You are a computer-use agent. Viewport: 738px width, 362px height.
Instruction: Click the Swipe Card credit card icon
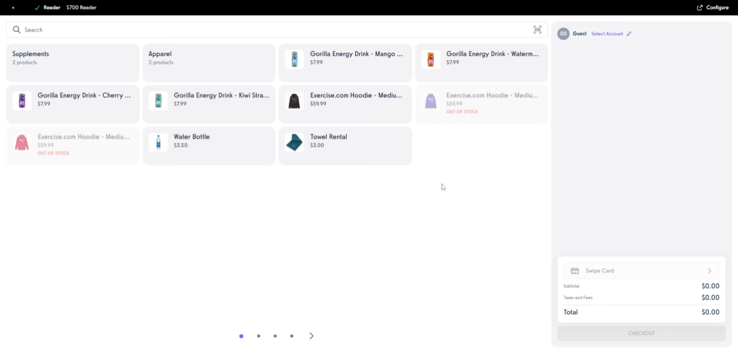click(x=574, y=271)
